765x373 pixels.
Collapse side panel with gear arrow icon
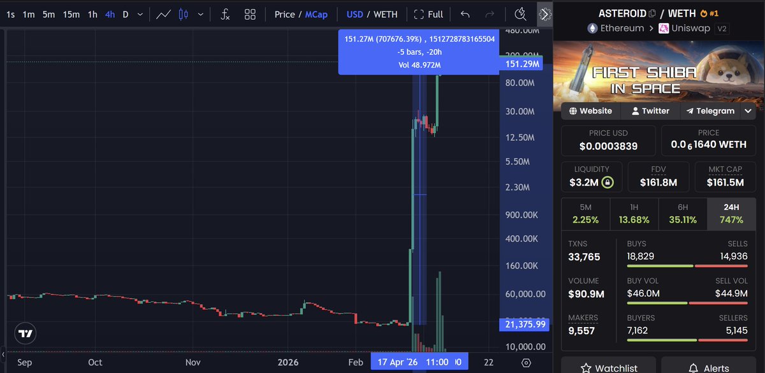(x=544, y=14)
